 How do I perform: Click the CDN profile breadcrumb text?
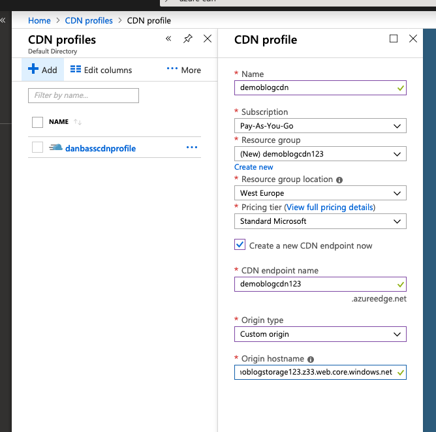[149, 21]
